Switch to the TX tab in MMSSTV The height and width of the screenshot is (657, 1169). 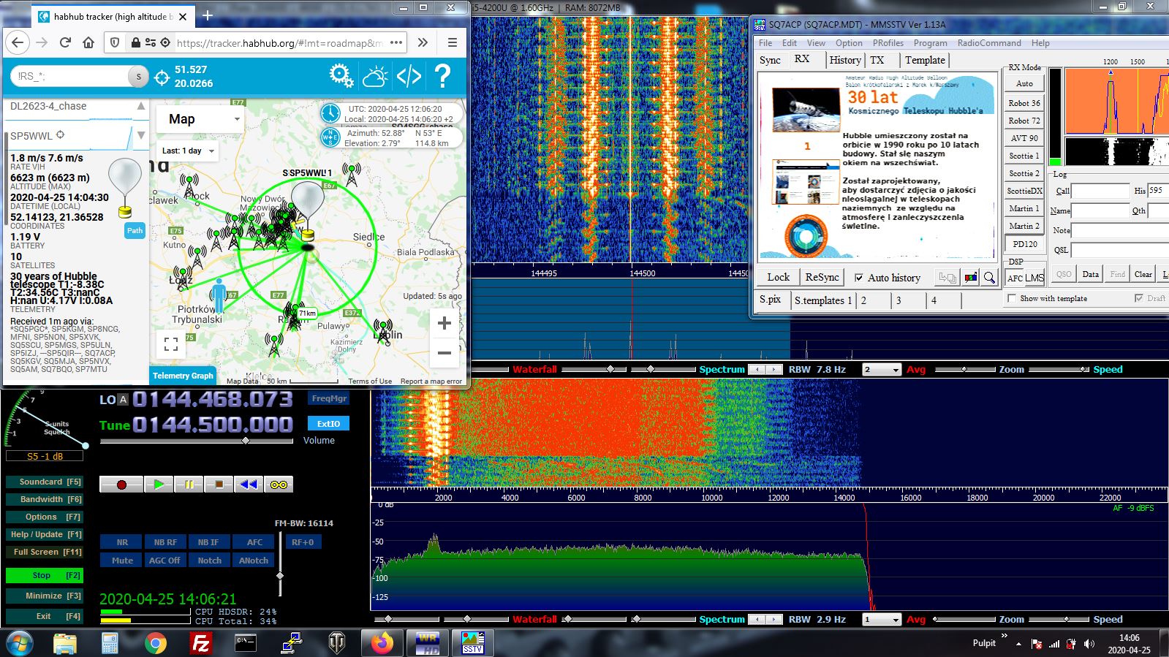tap(877, 60)
